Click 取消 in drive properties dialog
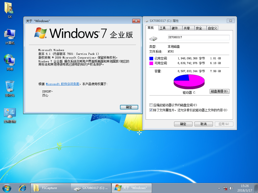 click(x=204, y=124)
